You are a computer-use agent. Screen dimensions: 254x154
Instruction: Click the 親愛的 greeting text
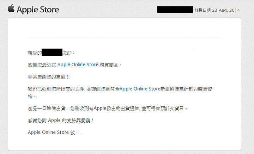point(35,53)
